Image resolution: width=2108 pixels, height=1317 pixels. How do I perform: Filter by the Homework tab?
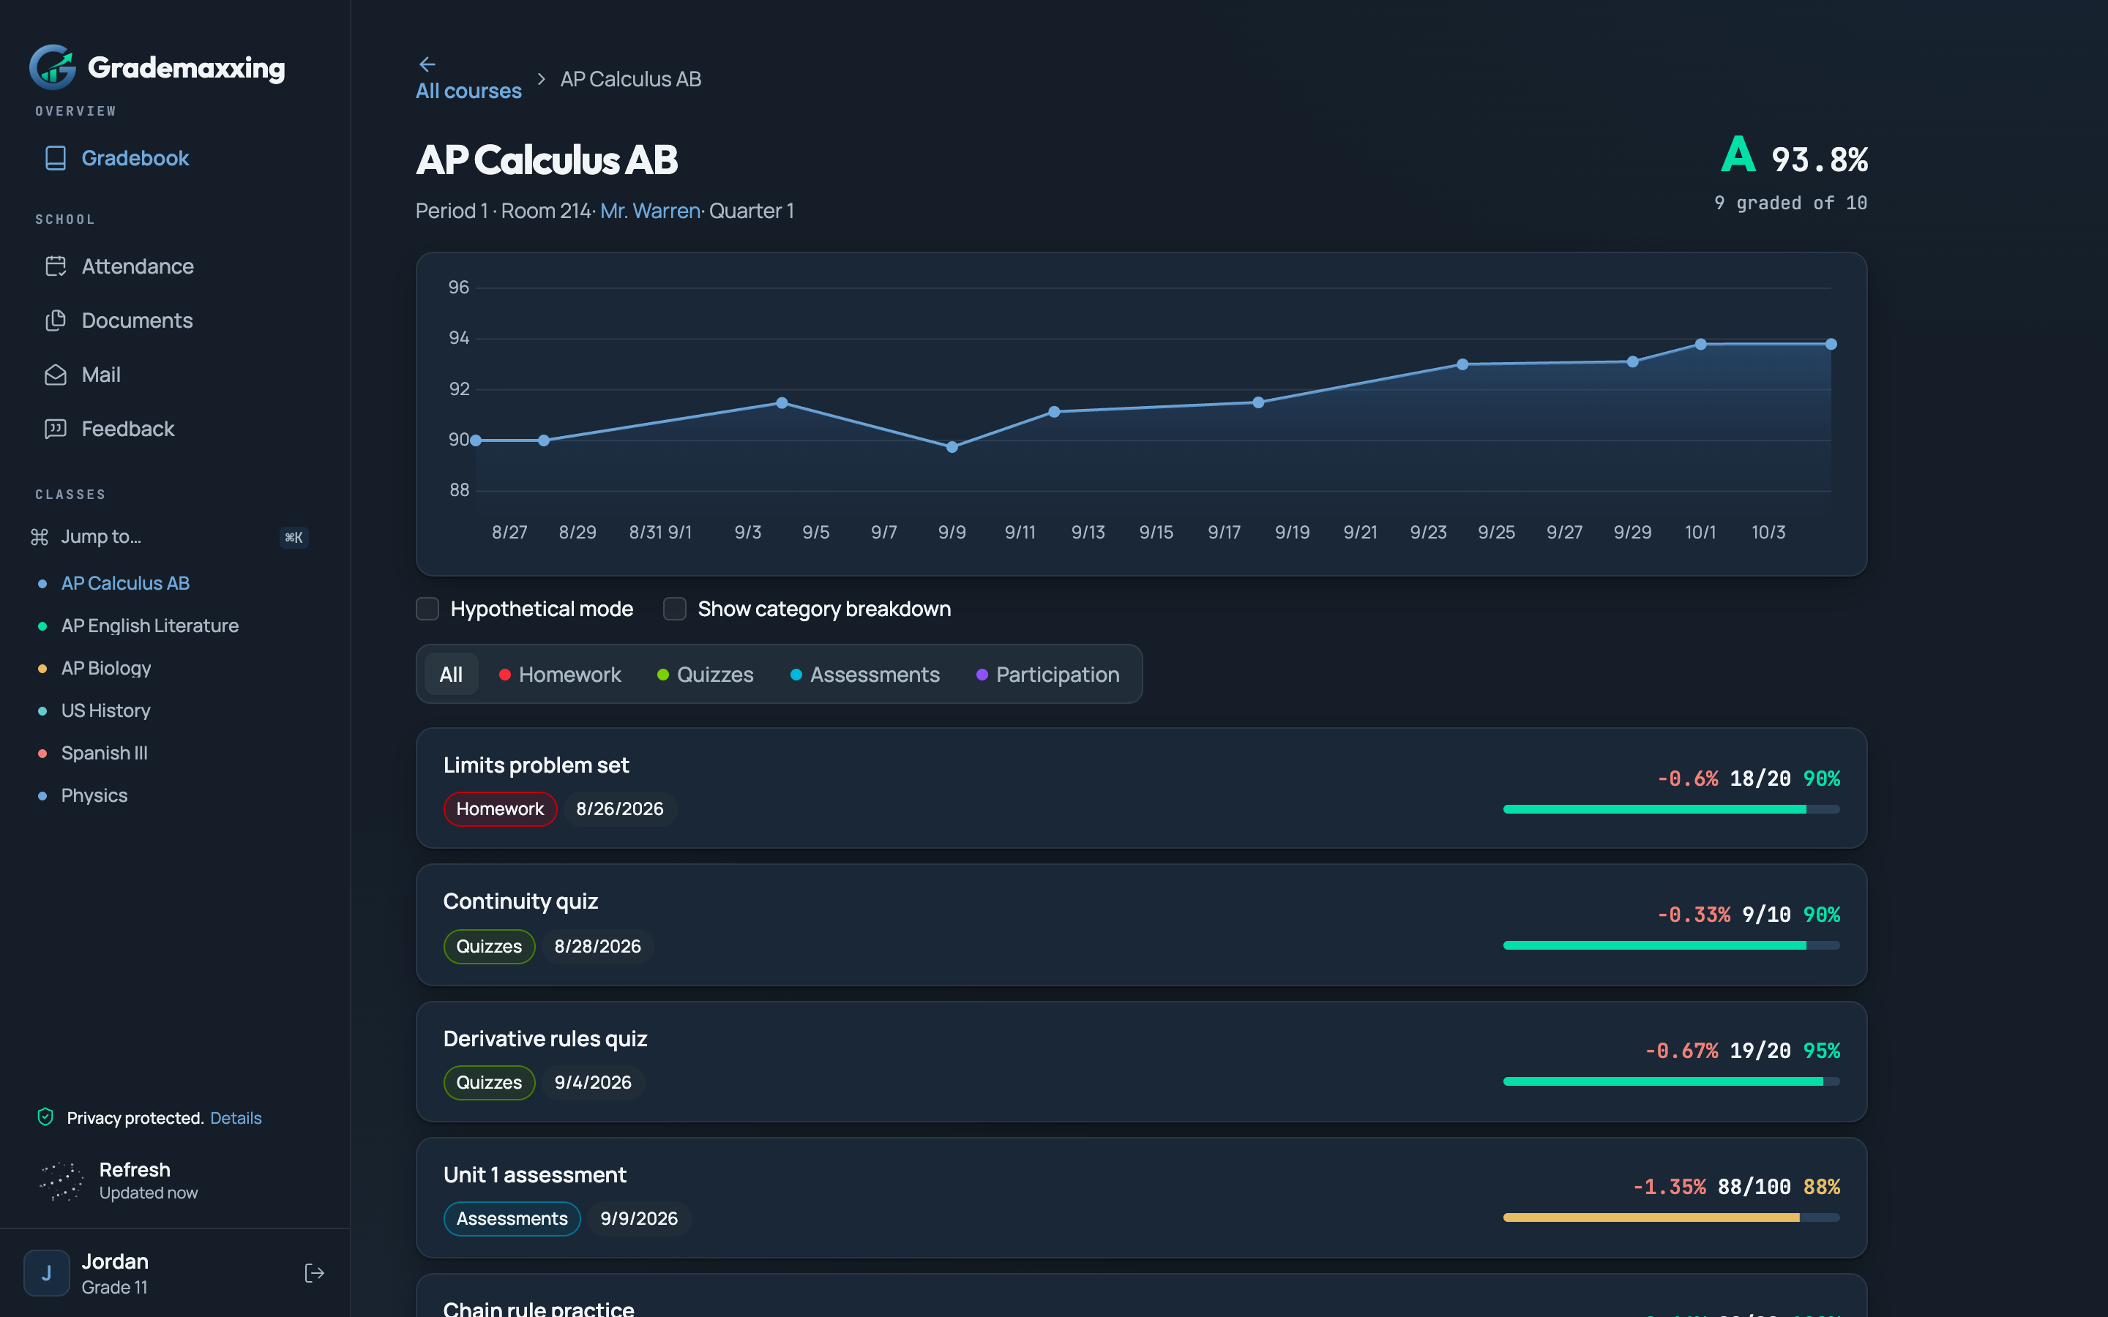click(x=560, y=674)
